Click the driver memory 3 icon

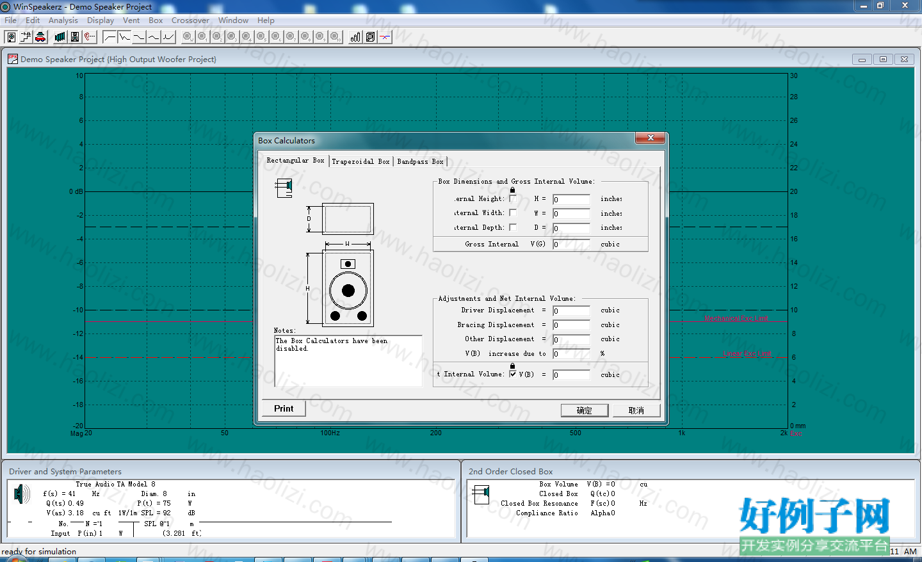[232, 36]
